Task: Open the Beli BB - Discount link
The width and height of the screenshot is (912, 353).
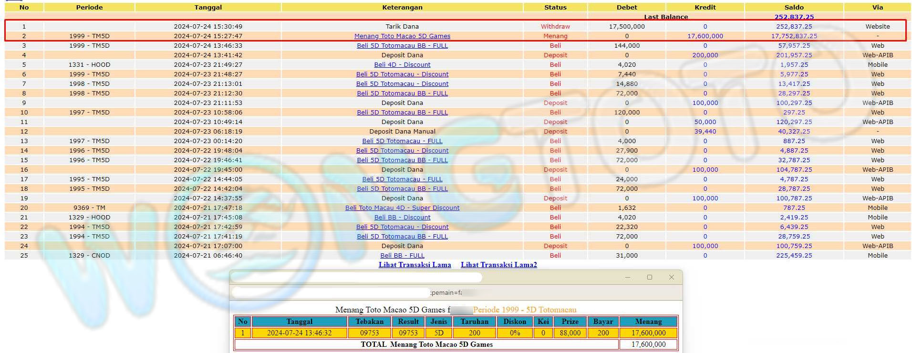Action: (402, 218)
